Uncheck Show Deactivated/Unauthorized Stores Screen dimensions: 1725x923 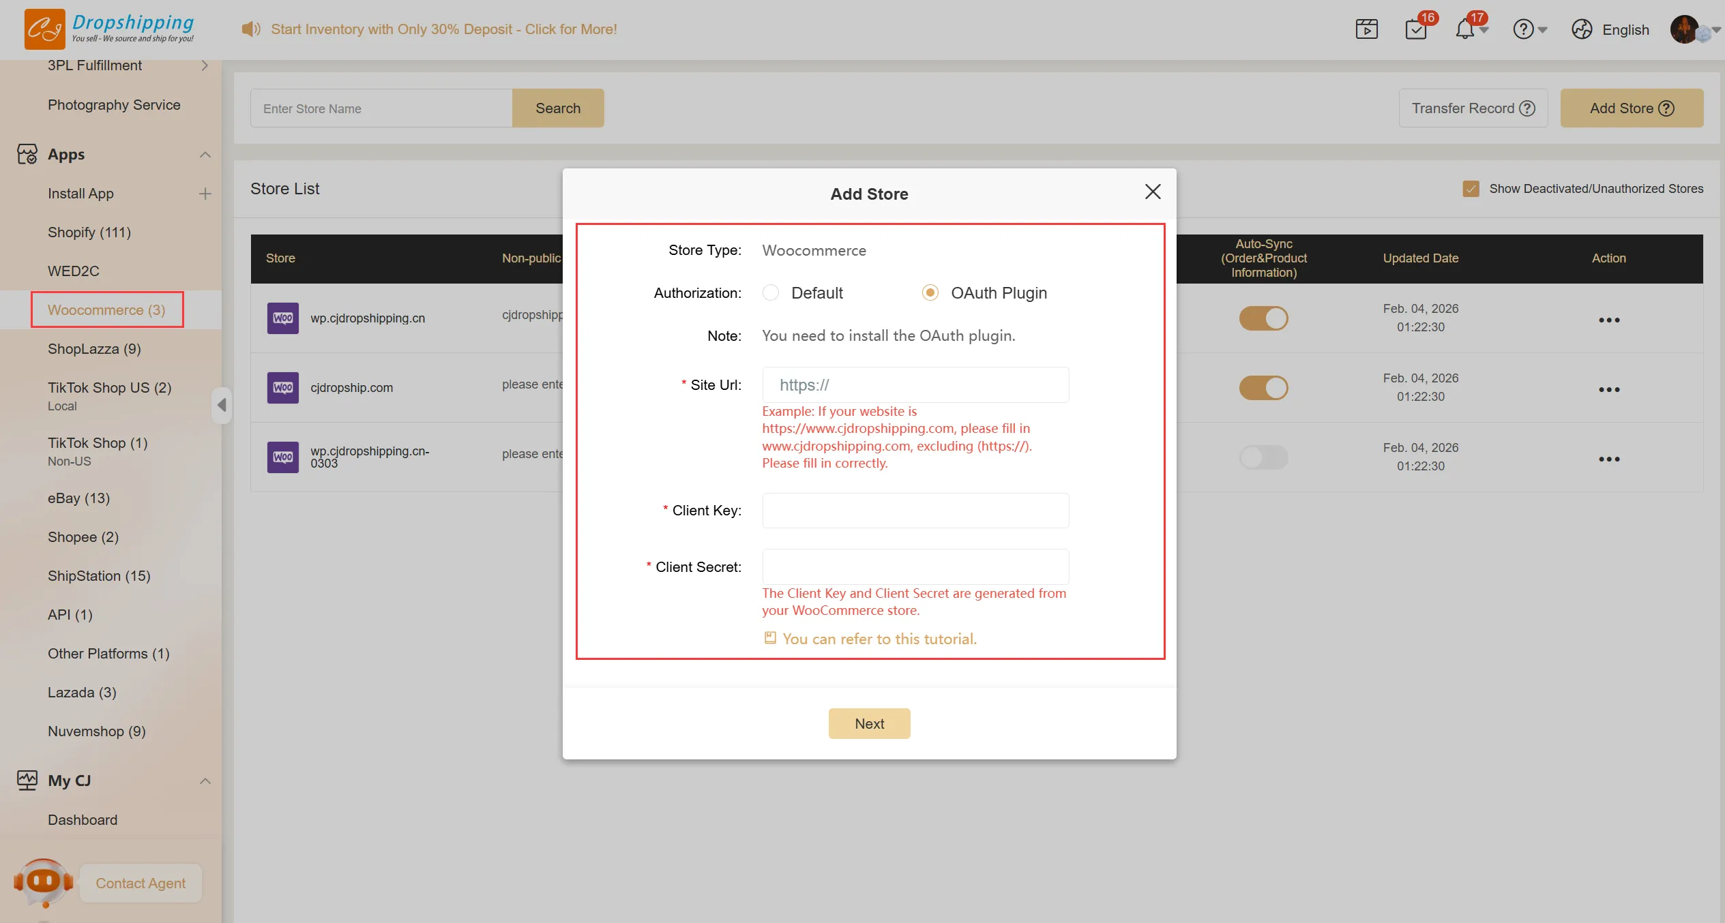tap(1471, 189)
